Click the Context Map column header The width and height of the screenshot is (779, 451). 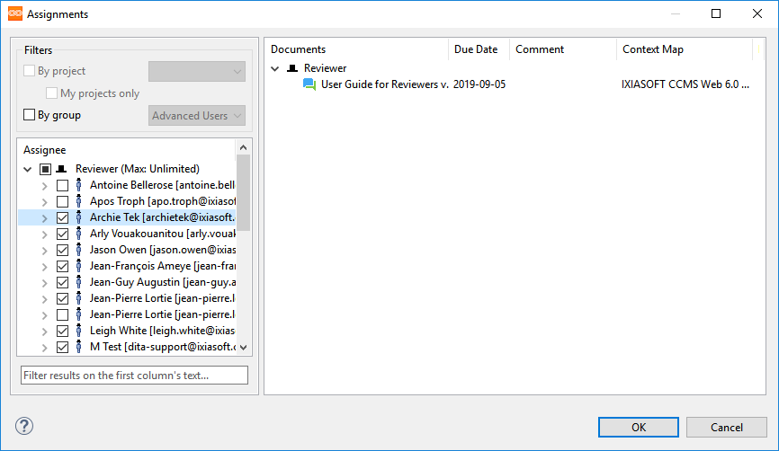(x=685, y=49)
